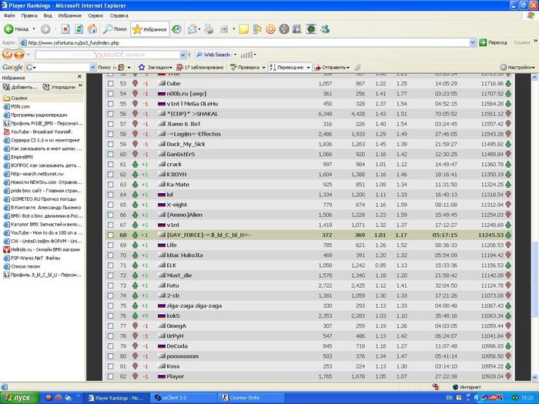Open the Файл menu
The height and width of the screenshot is (404, 539).
point(9,15)
